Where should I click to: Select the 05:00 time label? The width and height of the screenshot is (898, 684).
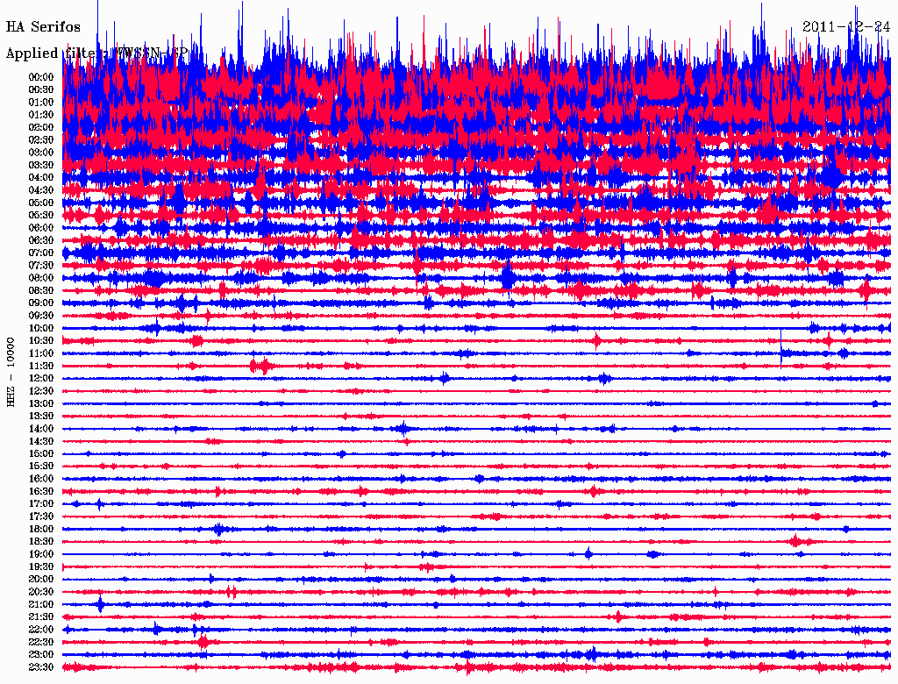click(41, 203)
